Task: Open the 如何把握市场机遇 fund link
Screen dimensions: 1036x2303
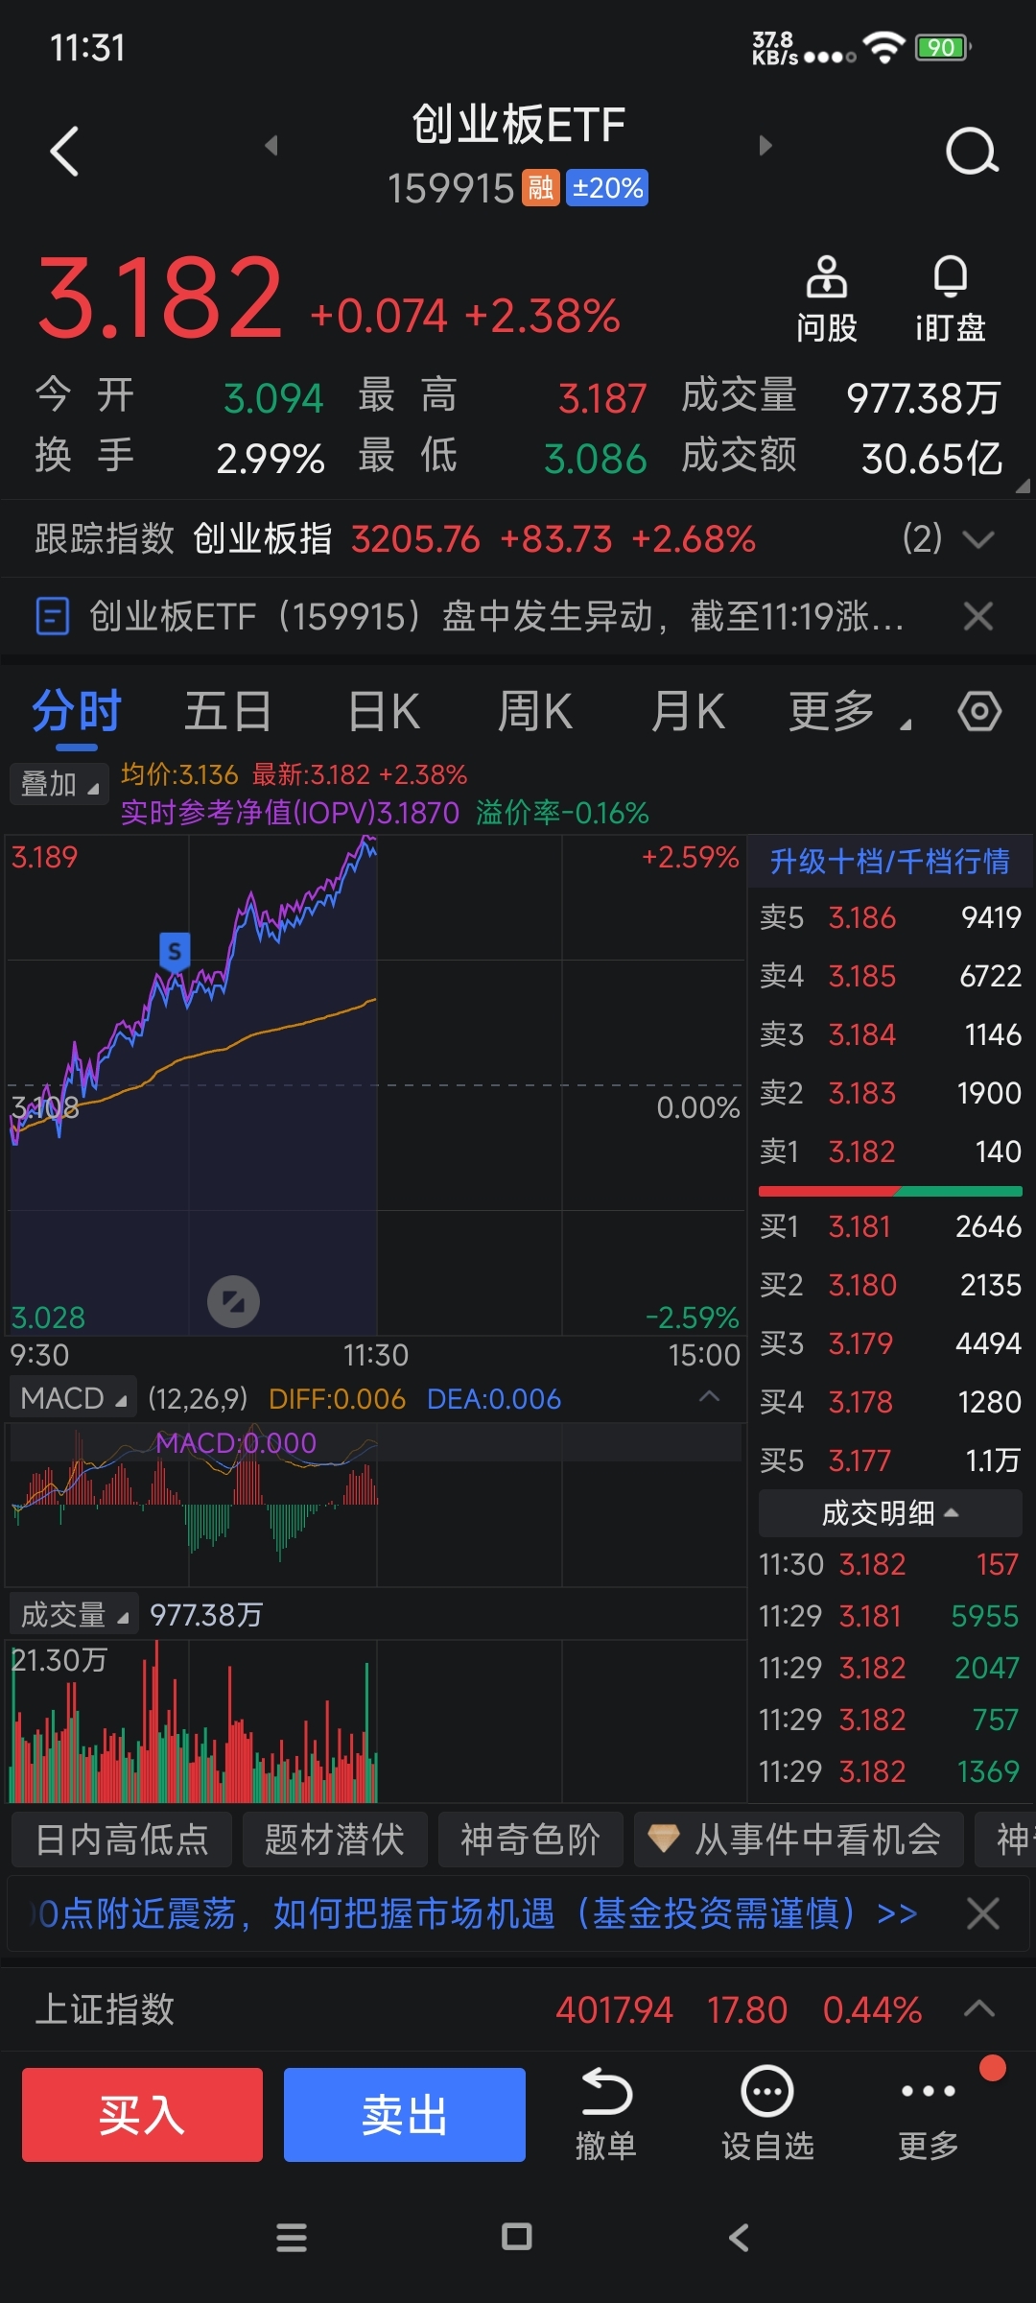Action: tap(477, 1914)
